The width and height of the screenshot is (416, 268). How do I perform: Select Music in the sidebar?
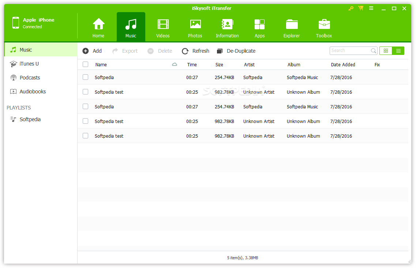coord(41,50)
